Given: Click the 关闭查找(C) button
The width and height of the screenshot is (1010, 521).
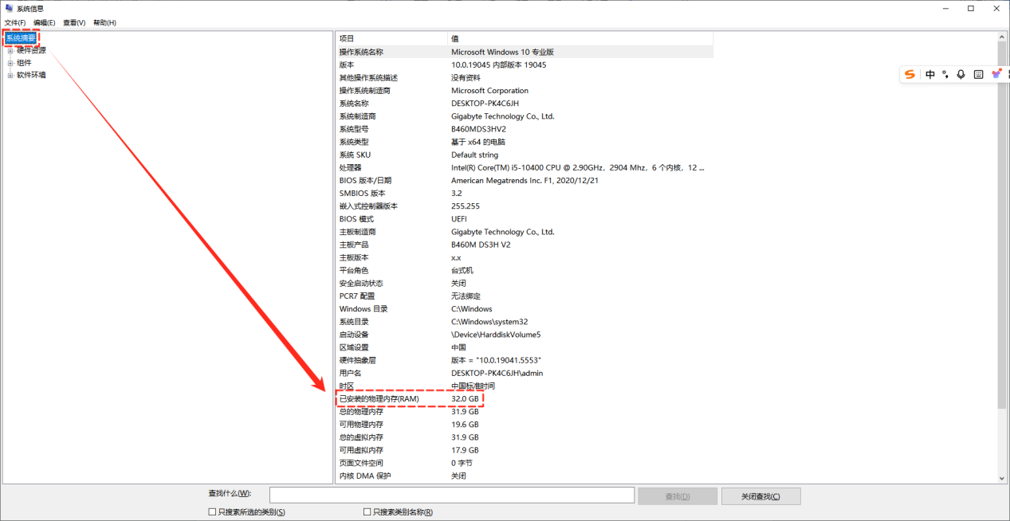Looking at the screenshot, I should pos(760,496).
